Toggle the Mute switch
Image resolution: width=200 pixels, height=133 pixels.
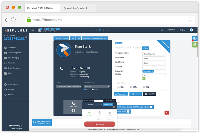99,119
